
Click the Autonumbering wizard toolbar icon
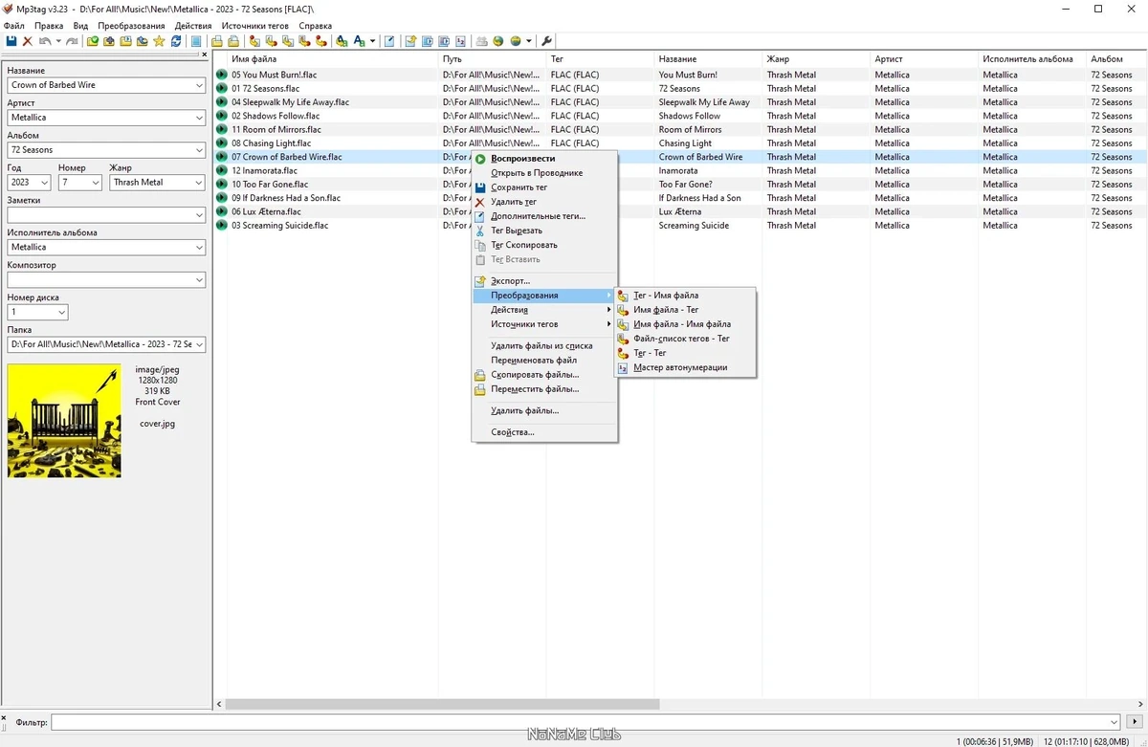pyautogui.click(x=460, y=41)
